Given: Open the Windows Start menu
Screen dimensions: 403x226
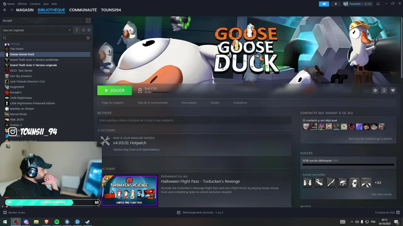Looking at the screenshot, I should pyautogui.click(x=5, y=222).
